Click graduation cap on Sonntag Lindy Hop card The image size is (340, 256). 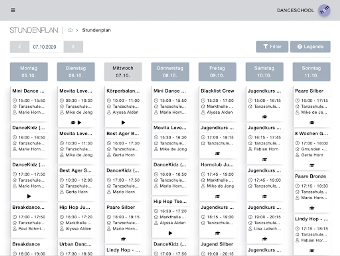tap(312, 251)
